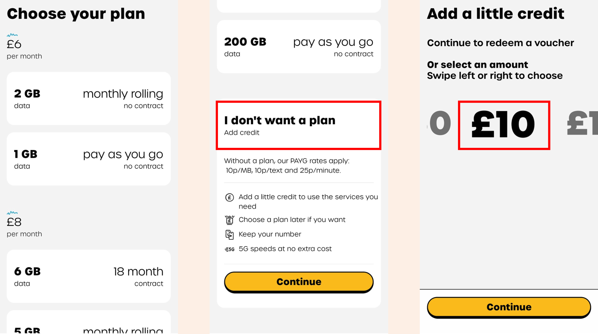Click the keep your number phone icon
This screenshot has width=598, height=334.
pyautogui.click(x=229, y=235)
